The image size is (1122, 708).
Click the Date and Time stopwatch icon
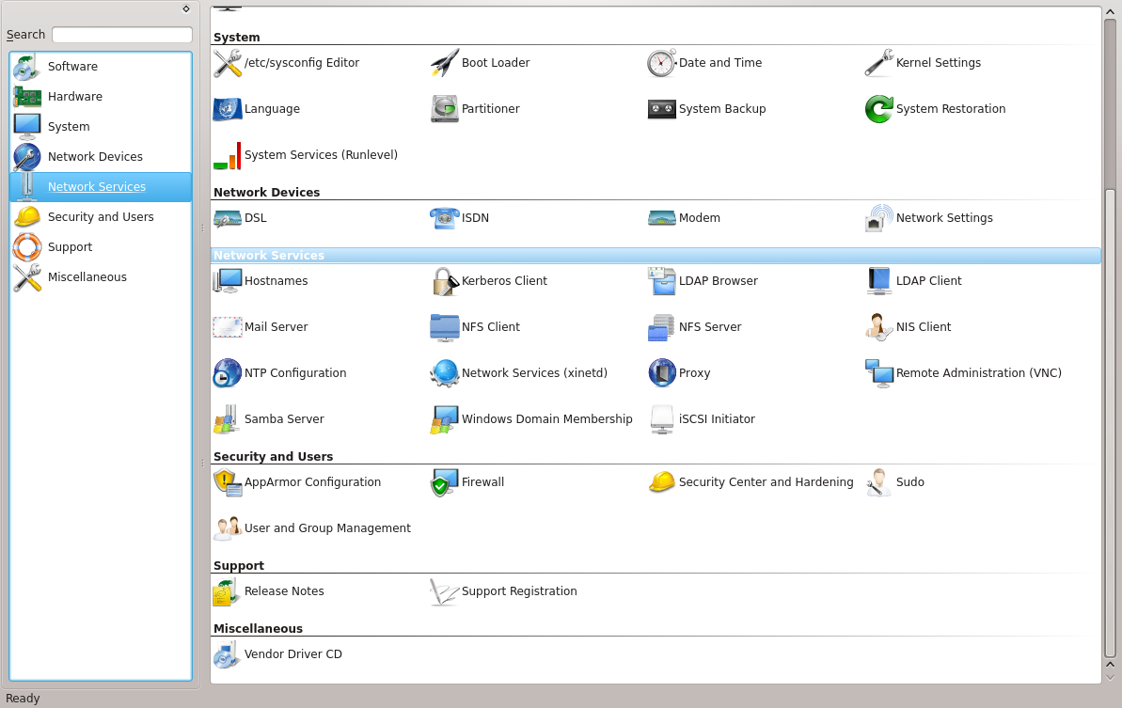click(661, 63)
